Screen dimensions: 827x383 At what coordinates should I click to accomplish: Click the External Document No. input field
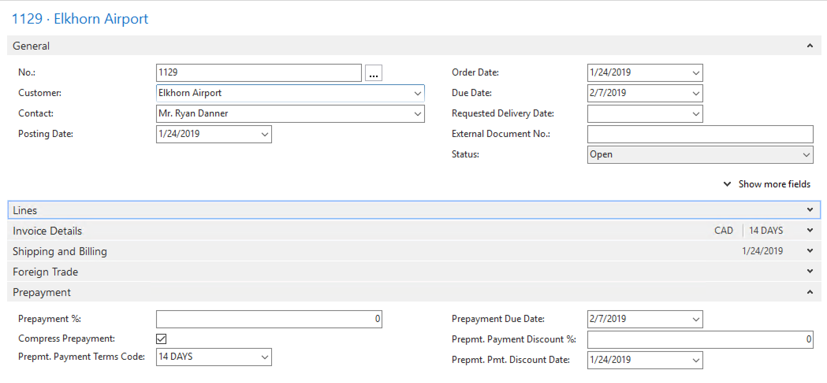[700, 135]
